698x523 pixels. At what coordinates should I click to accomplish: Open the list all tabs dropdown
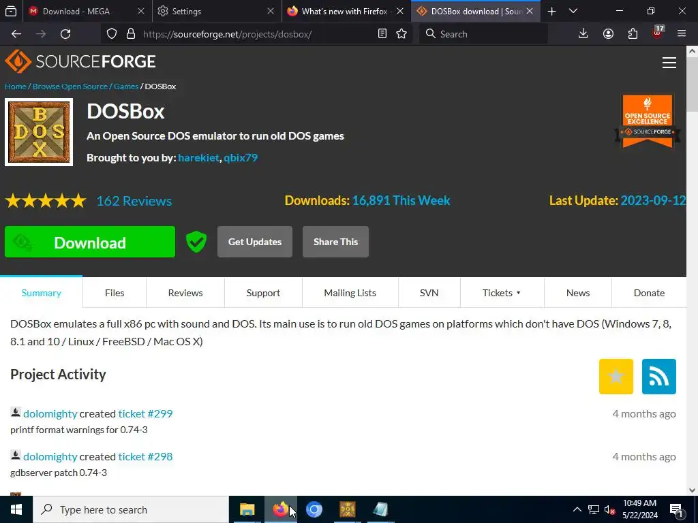point(573,11)
